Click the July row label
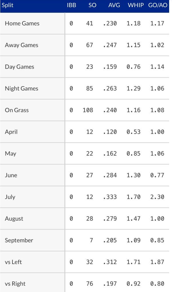Image resolution: width=172 pixels, height=292 pixels. coord(10,197)
